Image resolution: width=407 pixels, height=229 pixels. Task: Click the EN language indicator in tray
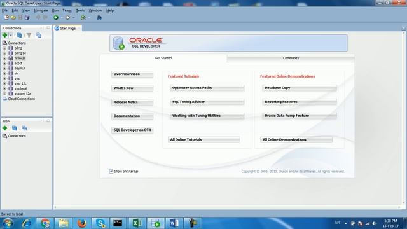[x=337, y=223]
